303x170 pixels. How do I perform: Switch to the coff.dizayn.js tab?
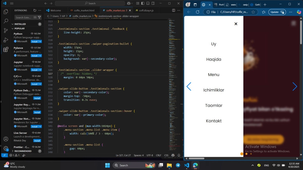pyautogui.click(x=146, y=11)
